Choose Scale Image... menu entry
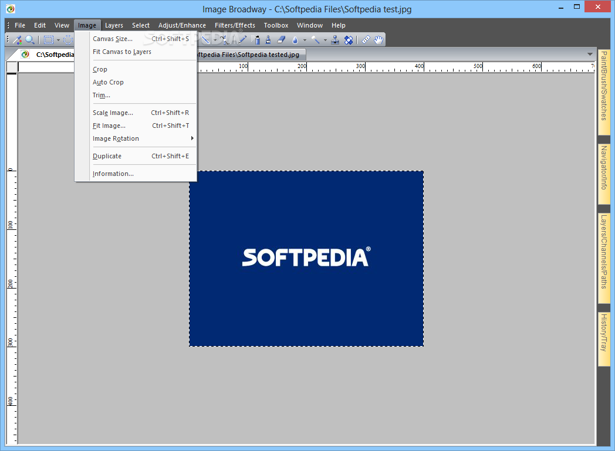The height and width of the screenshot is (451, 615). coord(136,113)
